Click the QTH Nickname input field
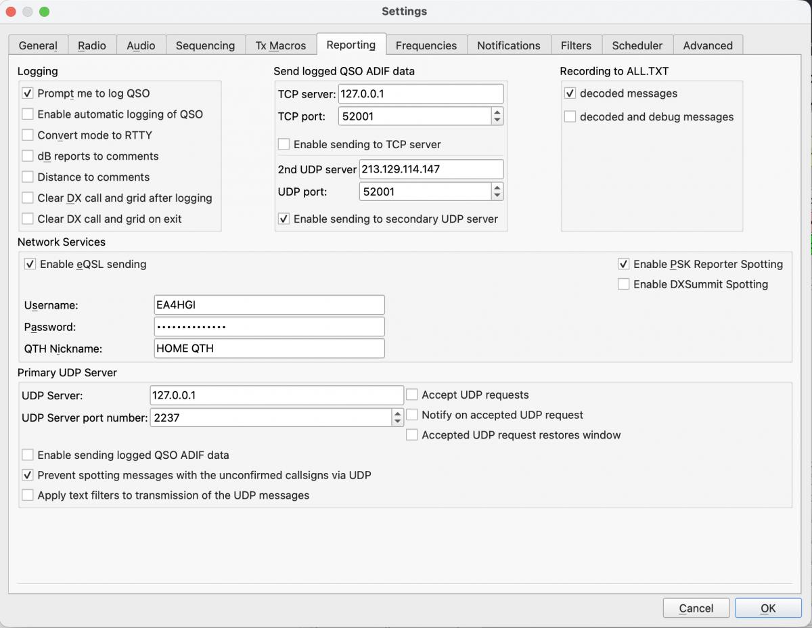 pos(269,349)
